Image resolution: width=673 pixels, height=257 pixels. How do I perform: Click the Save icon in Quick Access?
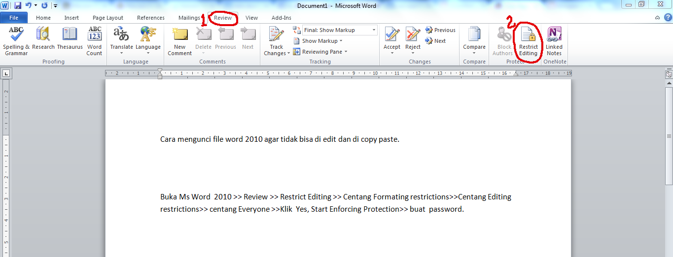[x=18, y=5]
